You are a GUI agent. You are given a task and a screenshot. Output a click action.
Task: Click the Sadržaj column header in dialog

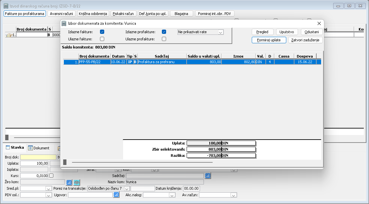[x=162, y=56]
